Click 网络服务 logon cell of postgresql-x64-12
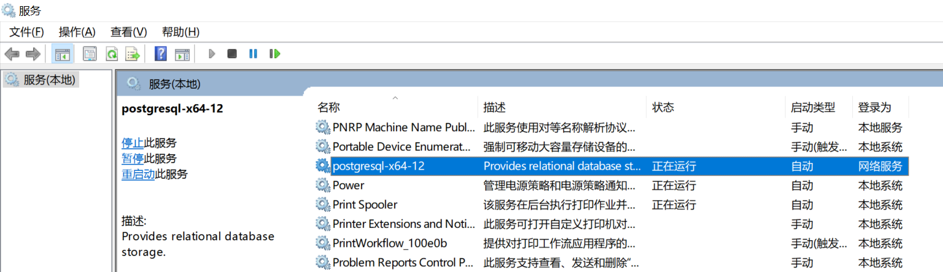 880,166
